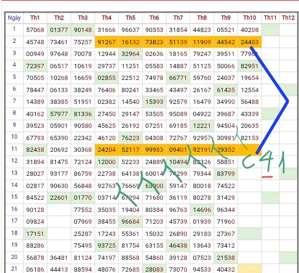Screen dimensions: 299x273
Task: Click the Th12 column header
Action: coord(288,18)
